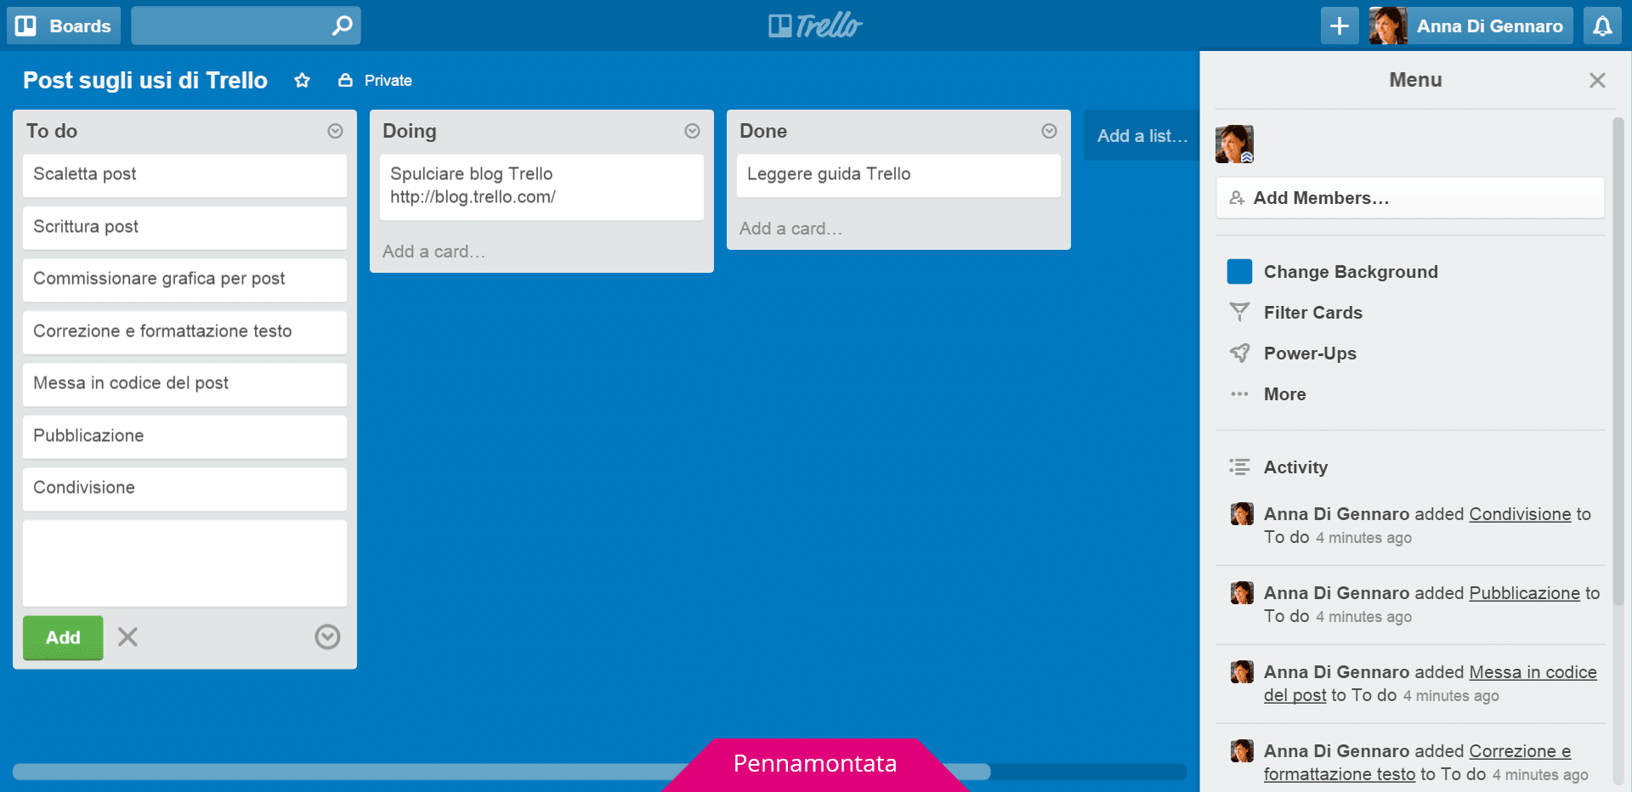Click avatar beside Condivisione activity entry

click(1242, 513)
